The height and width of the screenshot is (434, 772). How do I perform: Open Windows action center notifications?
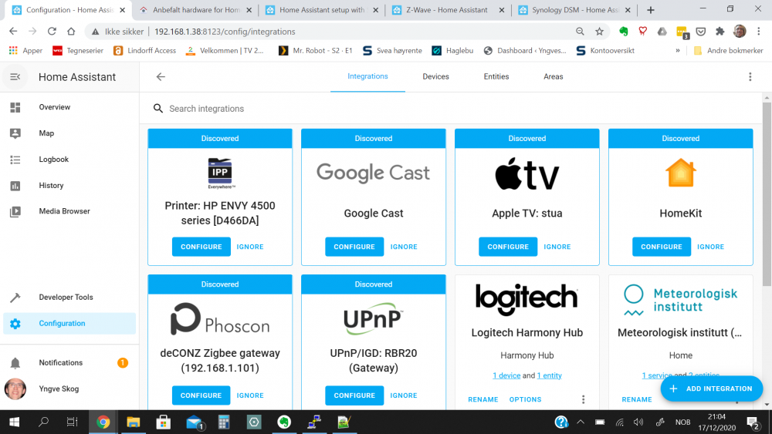point(752,422)
